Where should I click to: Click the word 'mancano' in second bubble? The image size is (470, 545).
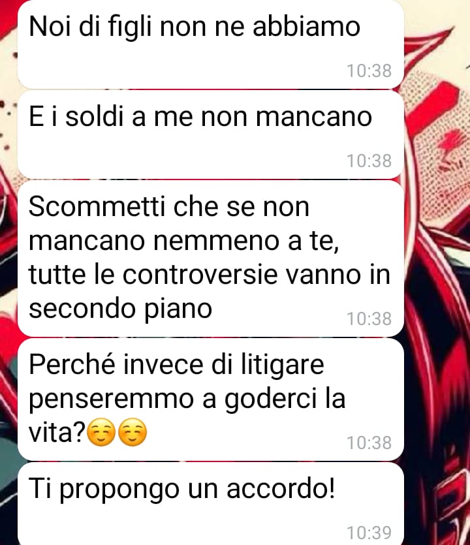click(314, 117)
